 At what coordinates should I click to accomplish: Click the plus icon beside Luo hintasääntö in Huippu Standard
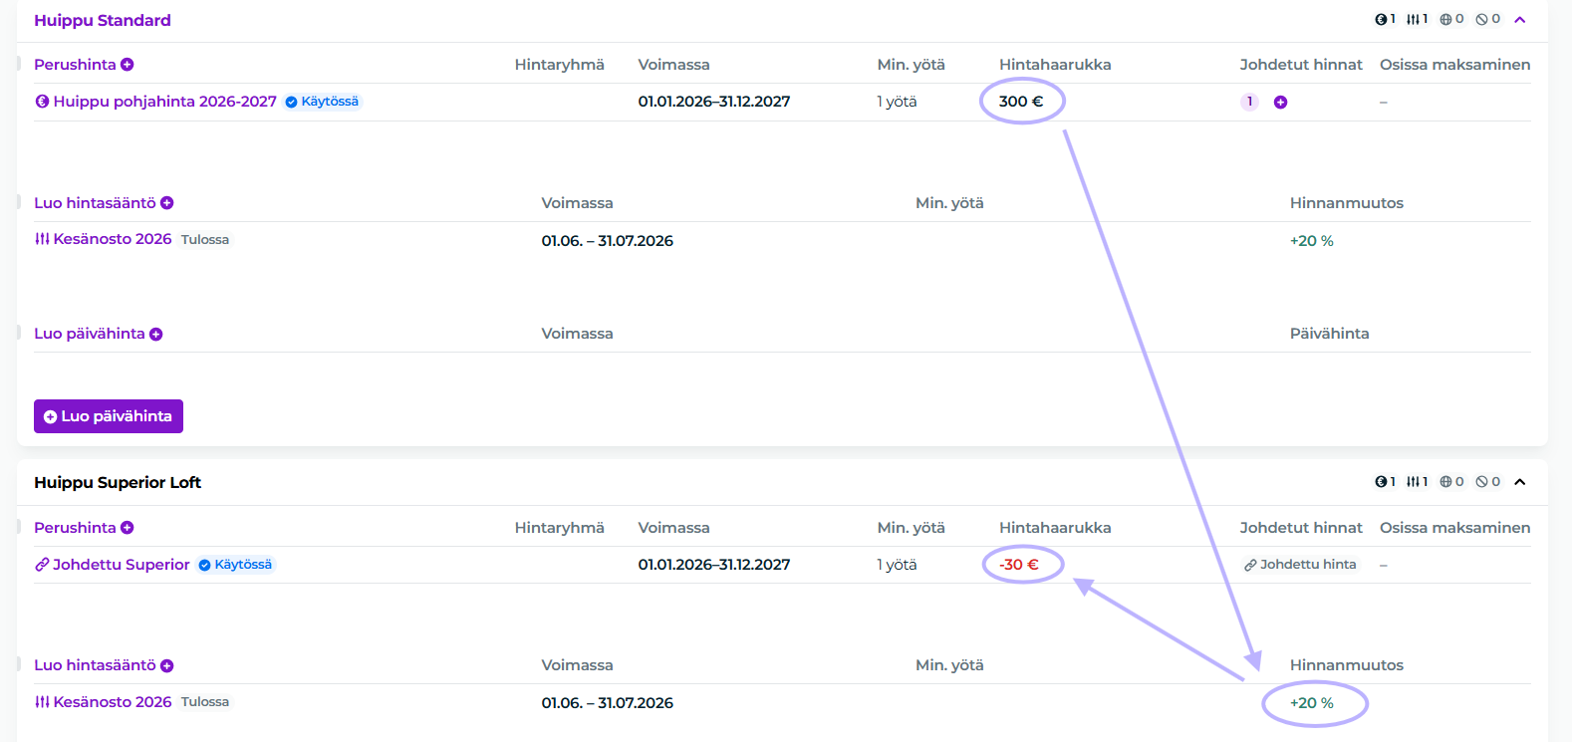(x=167, y=203)
